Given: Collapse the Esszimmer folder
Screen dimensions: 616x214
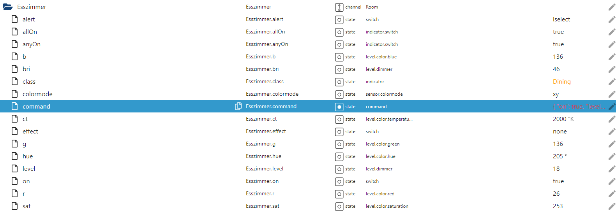Looking at the screenshot, I should [8, 7].
